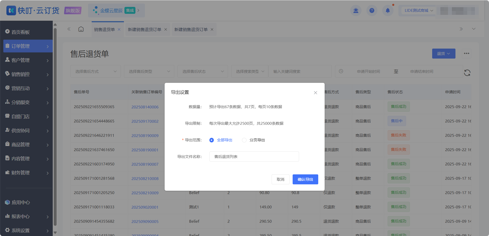Click the 订单管理 sidebar icon

click(x=7, y=46)
